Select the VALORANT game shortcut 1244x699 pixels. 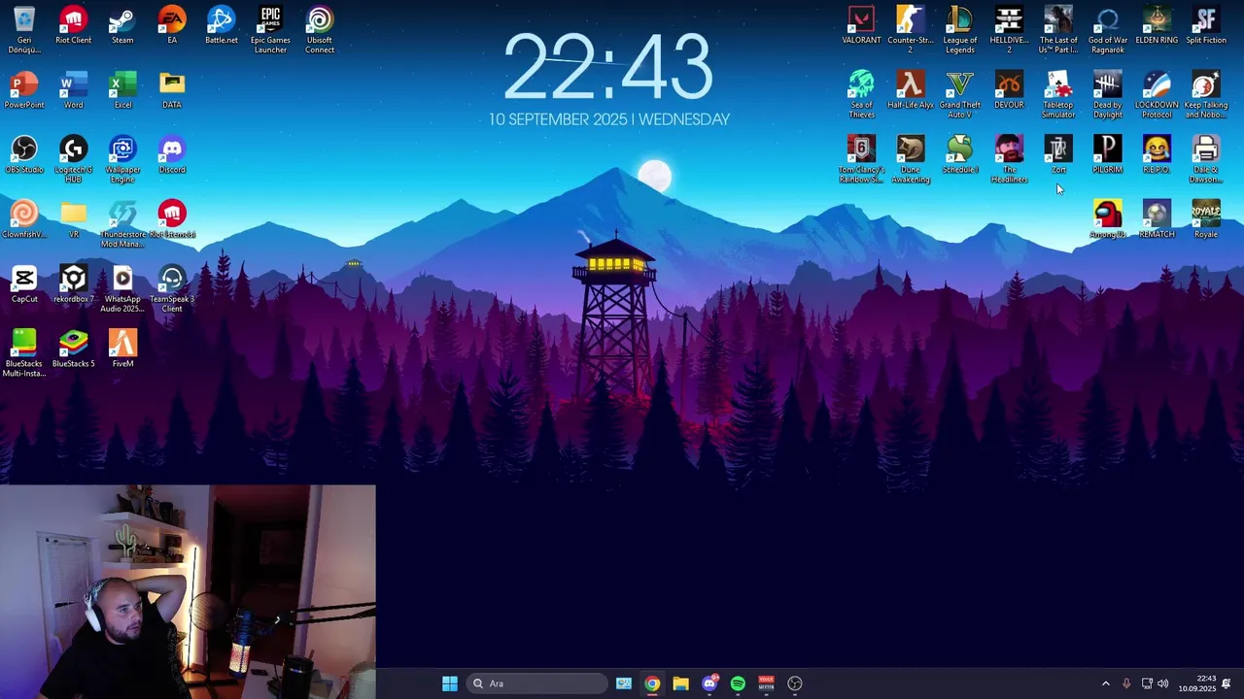861,26
